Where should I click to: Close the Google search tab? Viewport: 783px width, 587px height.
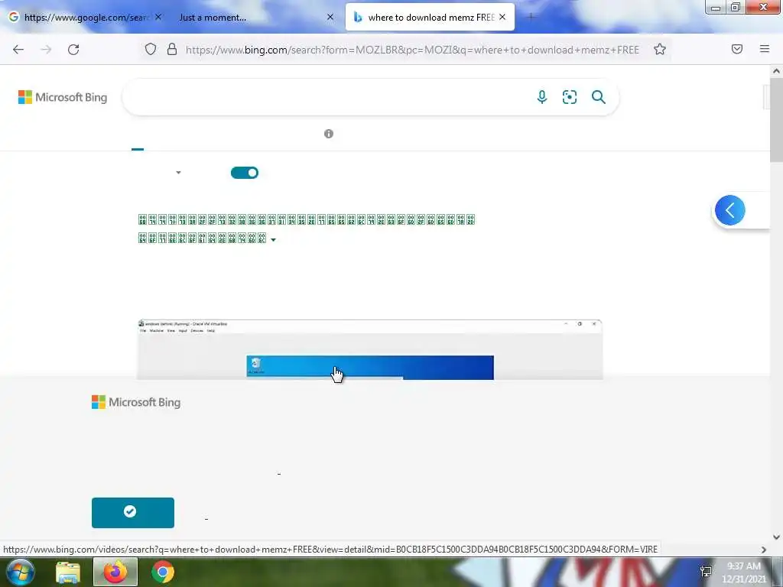coord(158,17)
